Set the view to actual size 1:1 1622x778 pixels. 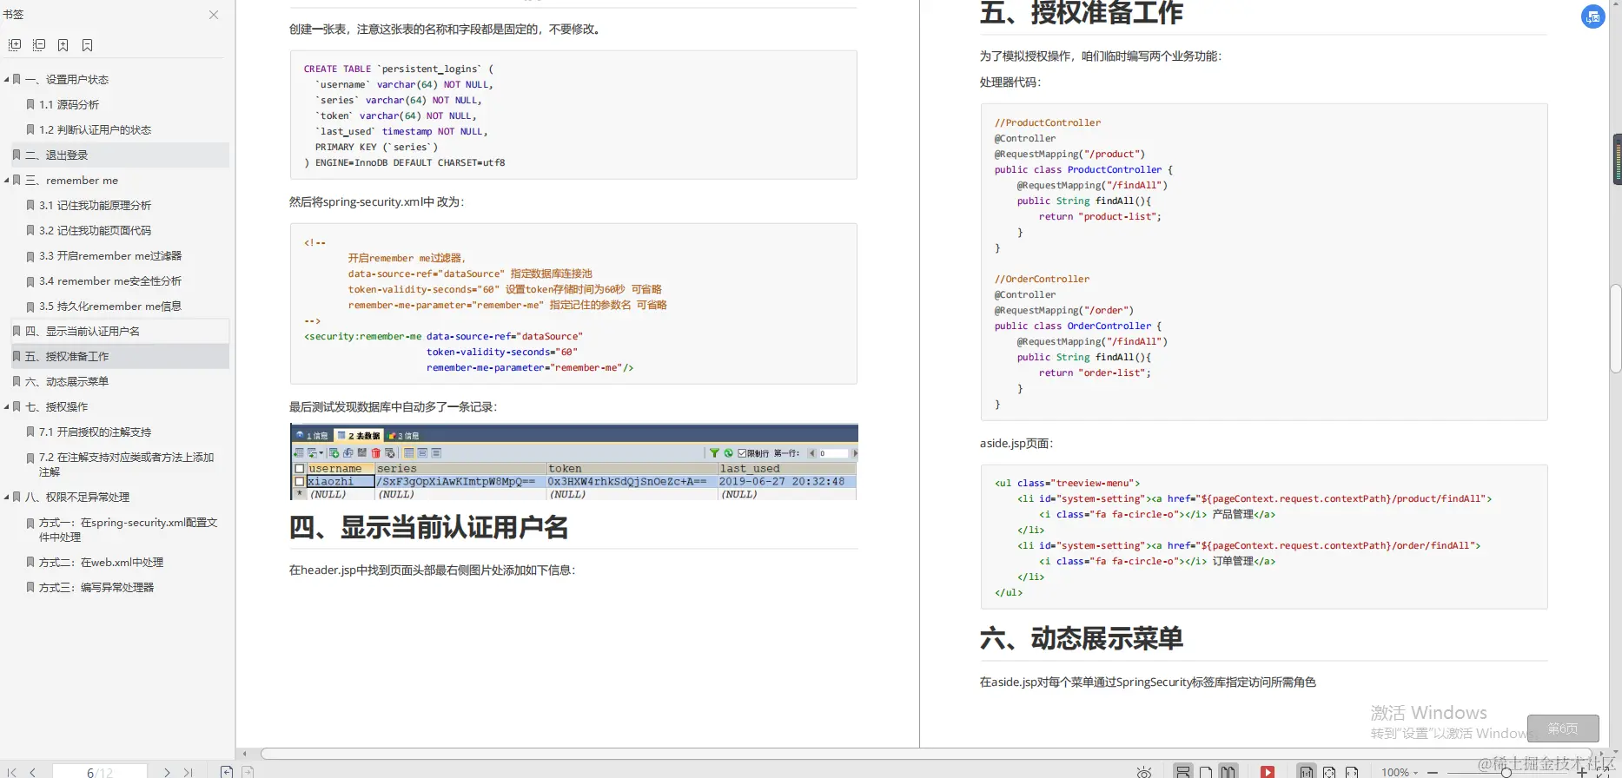[1307, 772]
